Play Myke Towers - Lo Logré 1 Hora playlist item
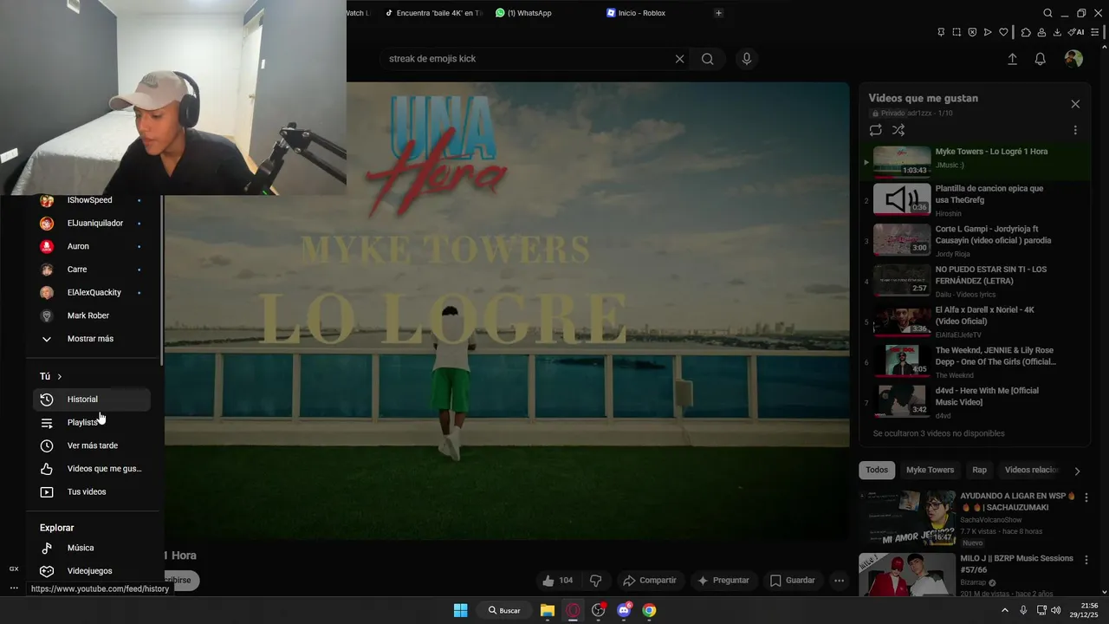The height and width of the screenshot is (624, 1109). pyautogui.click(x=976, y=161)
